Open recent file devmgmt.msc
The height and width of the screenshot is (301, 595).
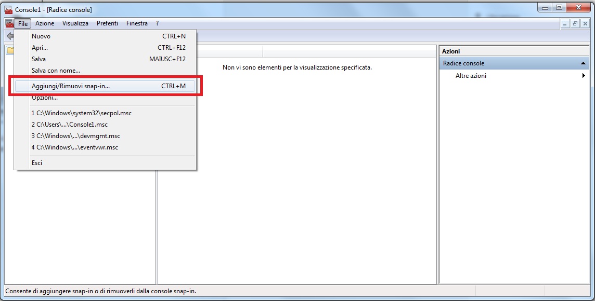105,136
